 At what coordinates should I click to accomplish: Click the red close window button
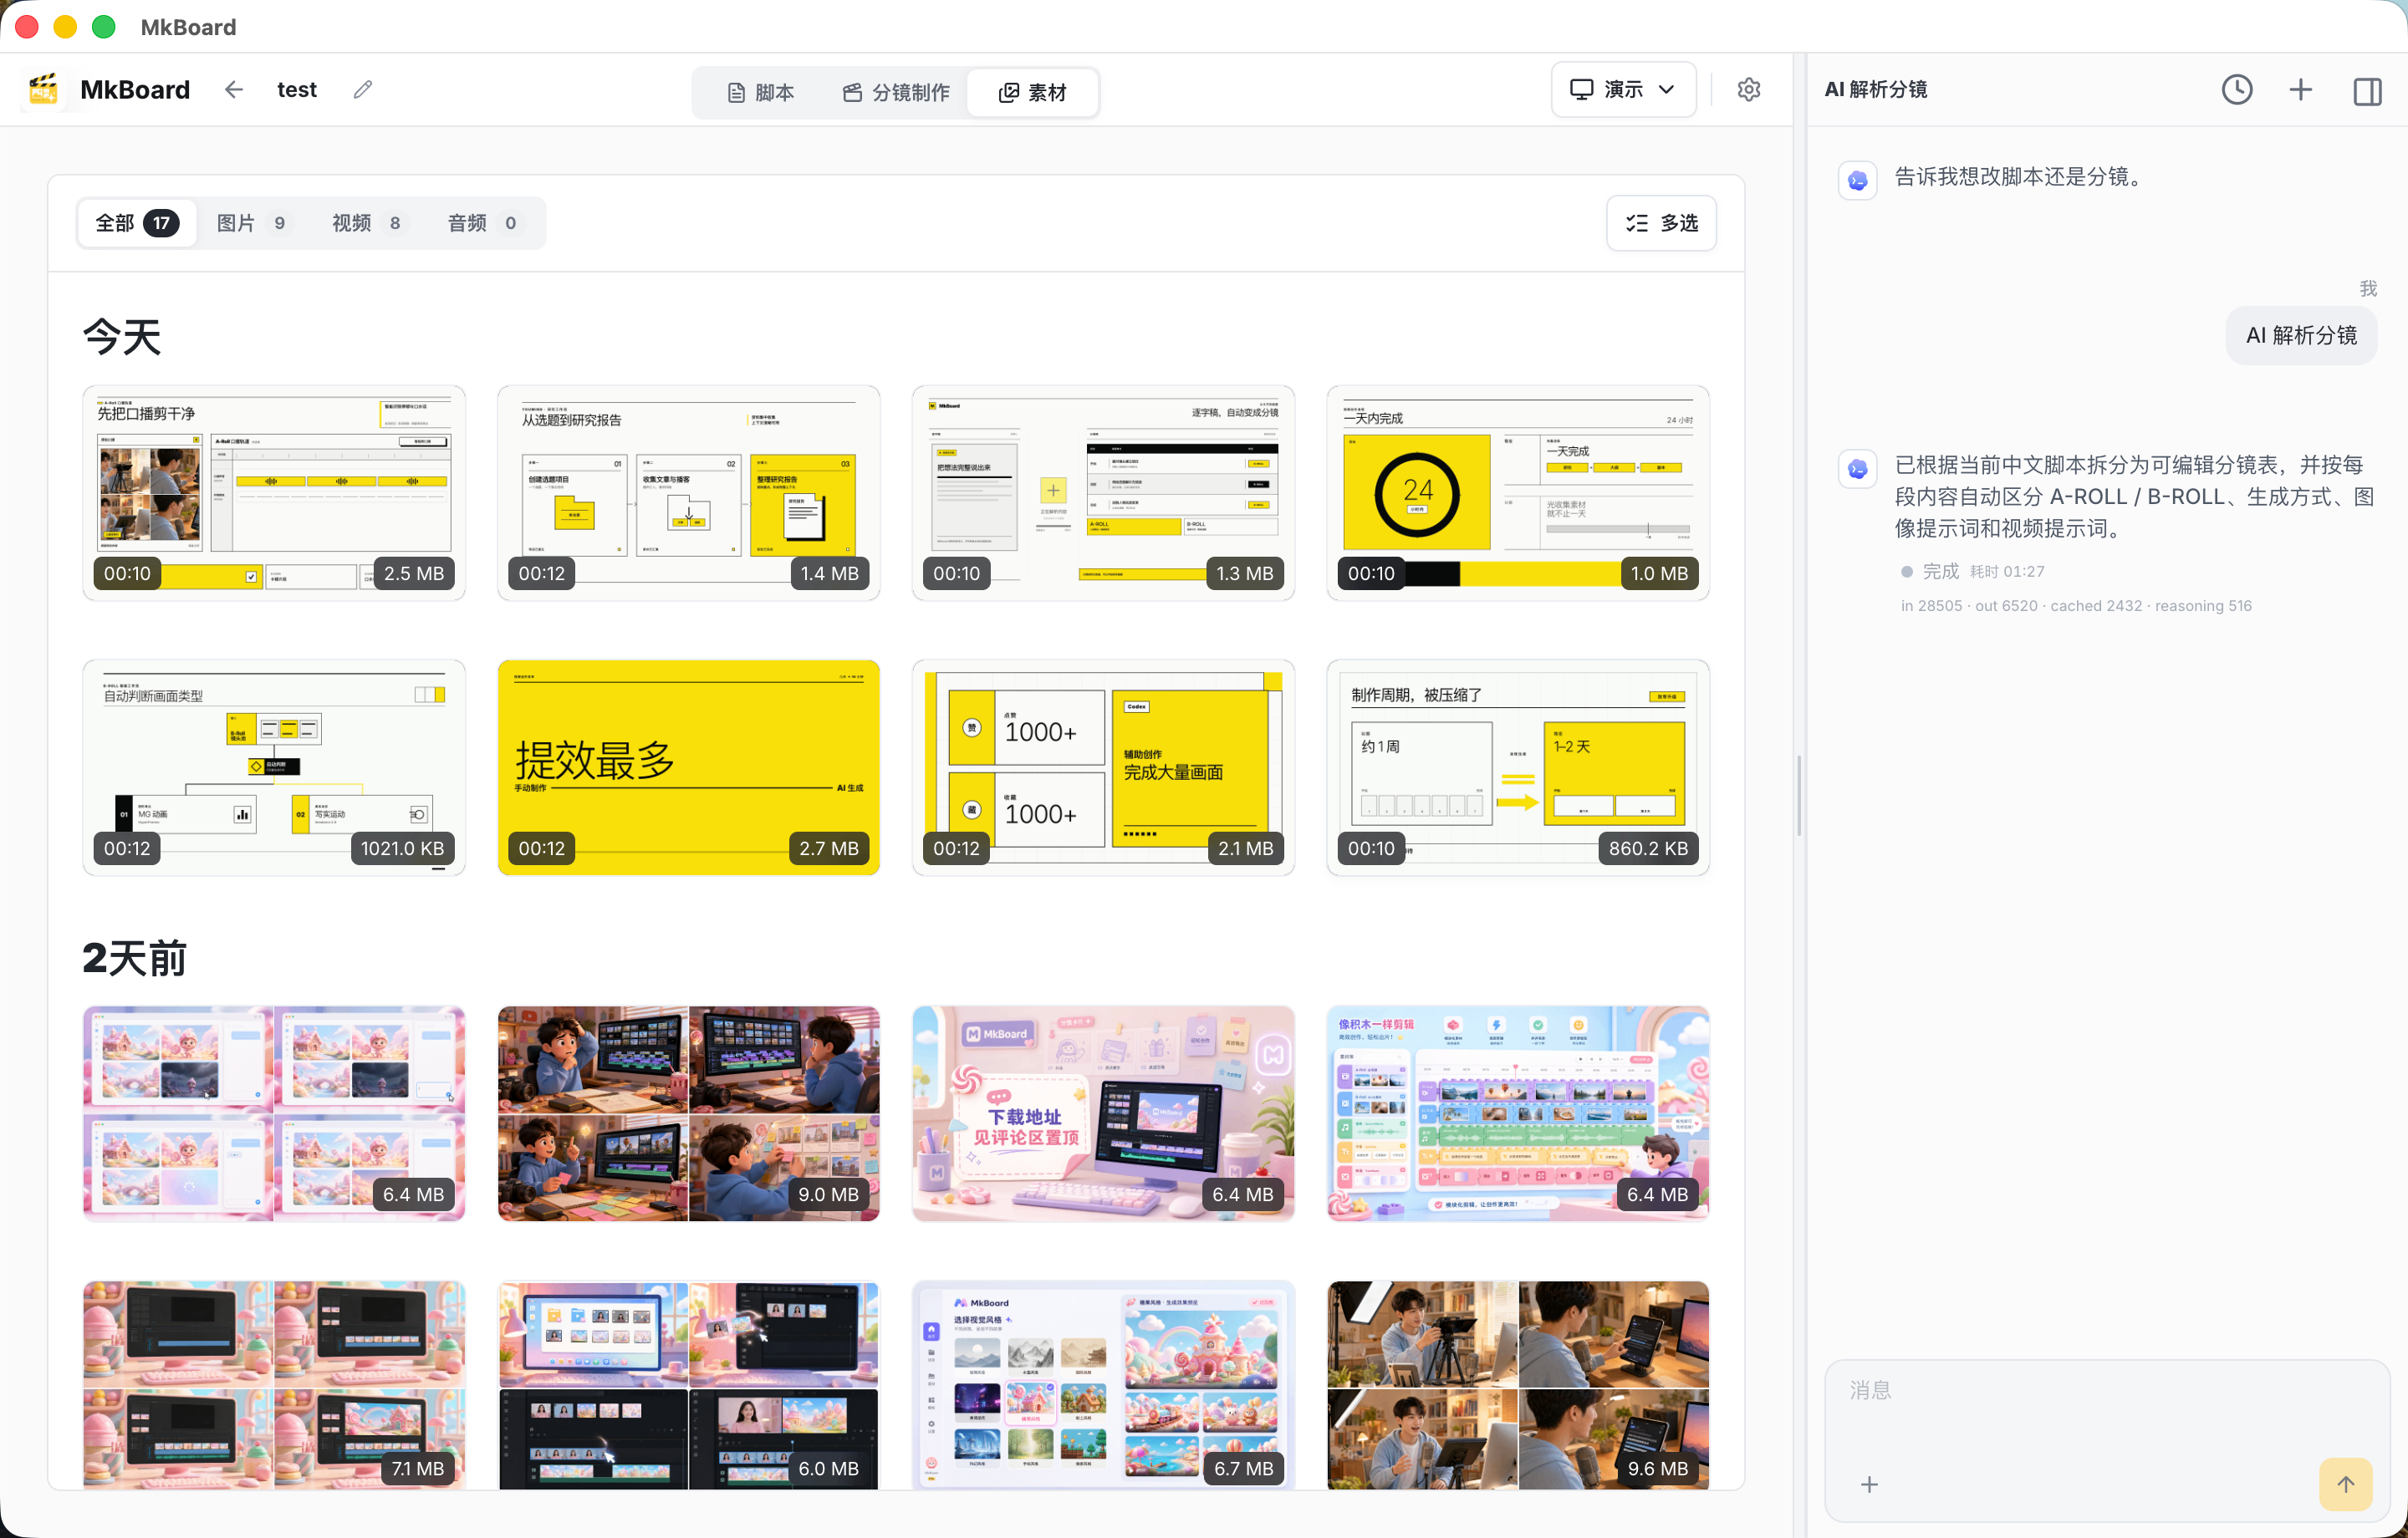27,27
